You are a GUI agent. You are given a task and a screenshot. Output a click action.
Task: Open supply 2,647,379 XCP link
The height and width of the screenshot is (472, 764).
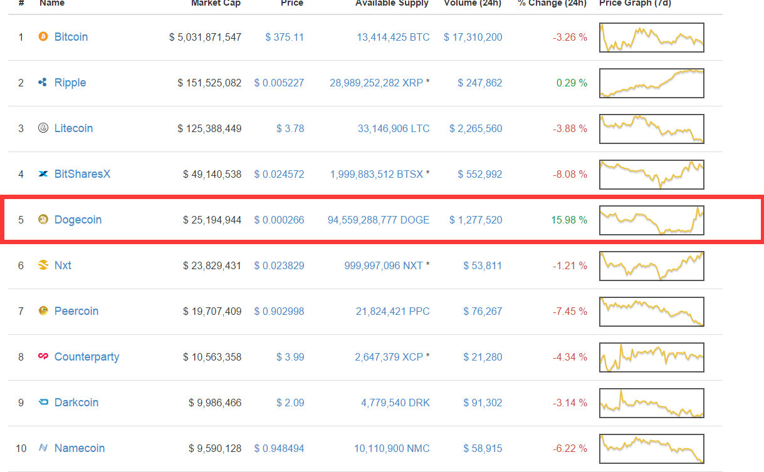pyautogui.click(x=389, y=357)
